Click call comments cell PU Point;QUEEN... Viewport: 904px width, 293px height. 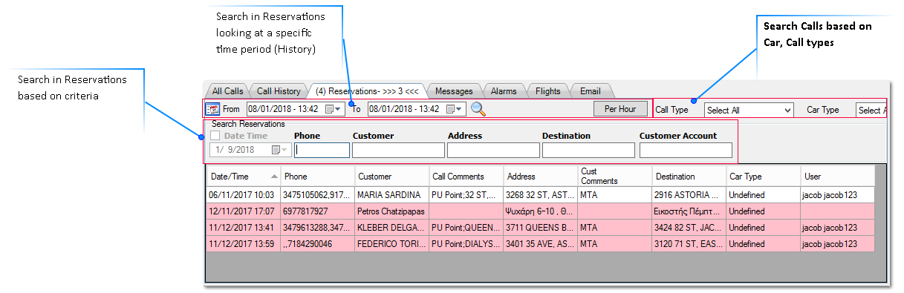466,228
